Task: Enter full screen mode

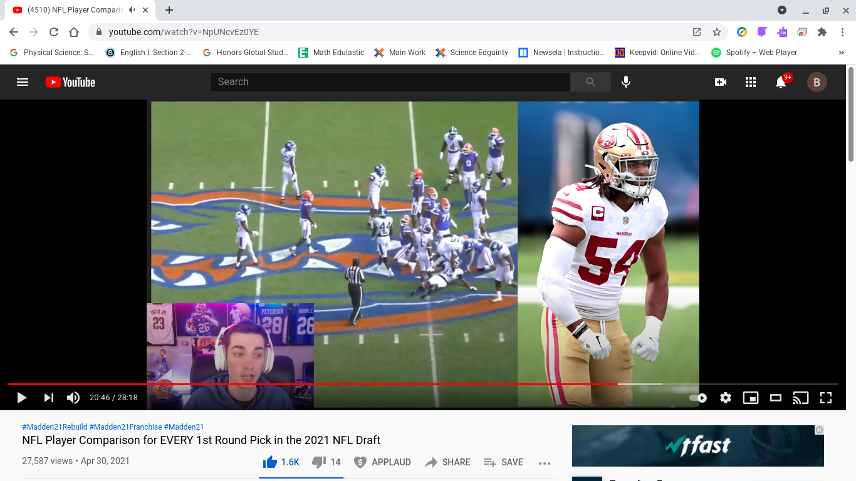Action: click(826, 398)
